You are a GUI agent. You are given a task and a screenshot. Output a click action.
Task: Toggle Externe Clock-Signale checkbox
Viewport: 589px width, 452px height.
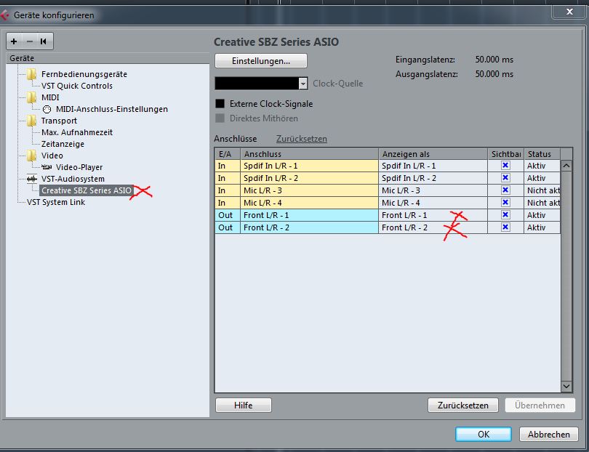pyautogui.click(x=220, y=104)
